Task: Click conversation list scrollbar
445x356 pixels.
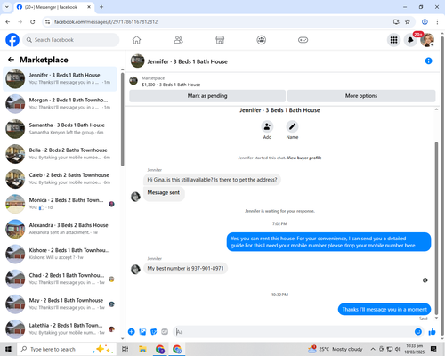Action: (x=123, y=118)
